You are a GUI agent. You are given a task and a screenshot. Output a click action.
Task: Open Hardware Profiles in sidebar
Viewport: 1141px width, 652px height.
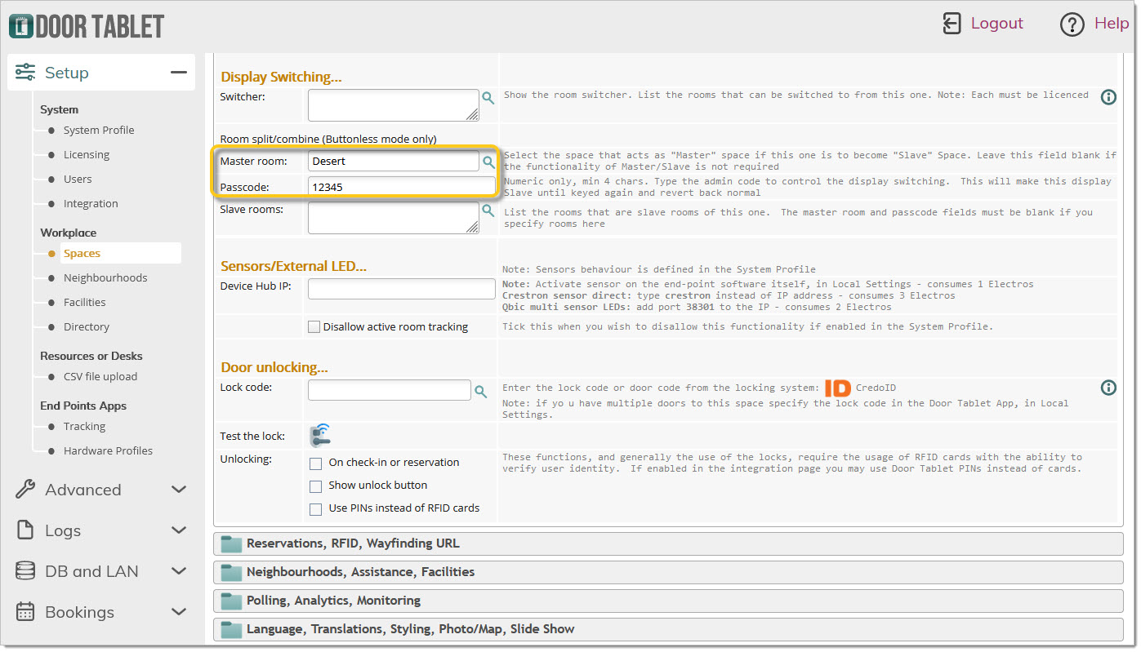[108, 451]
